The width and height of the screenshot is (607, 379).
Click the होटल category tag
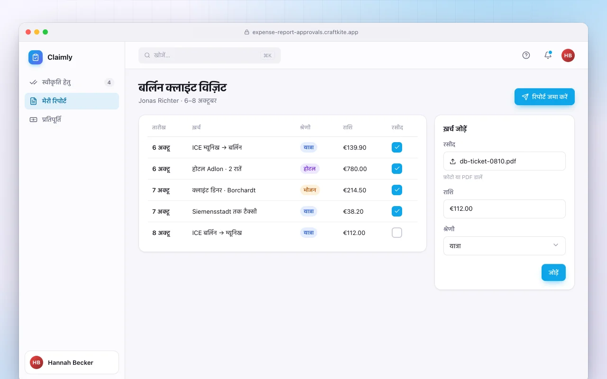310,169
